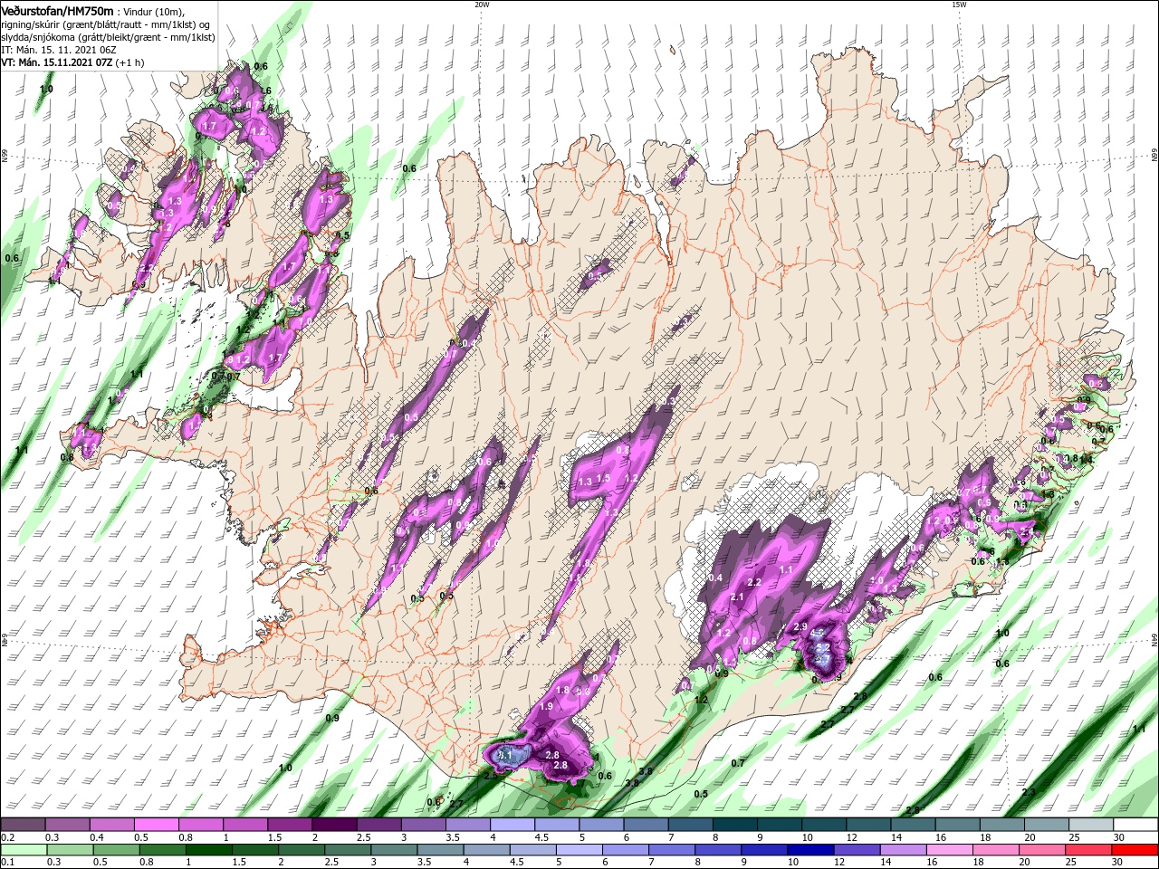
Task: Pick the lilac 14 rain legend swatch
Action: point(904,850)
